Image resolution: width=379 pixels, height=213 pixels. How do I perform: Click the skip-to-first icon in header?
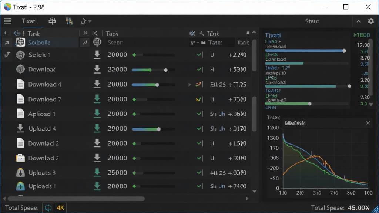(95, 33)
